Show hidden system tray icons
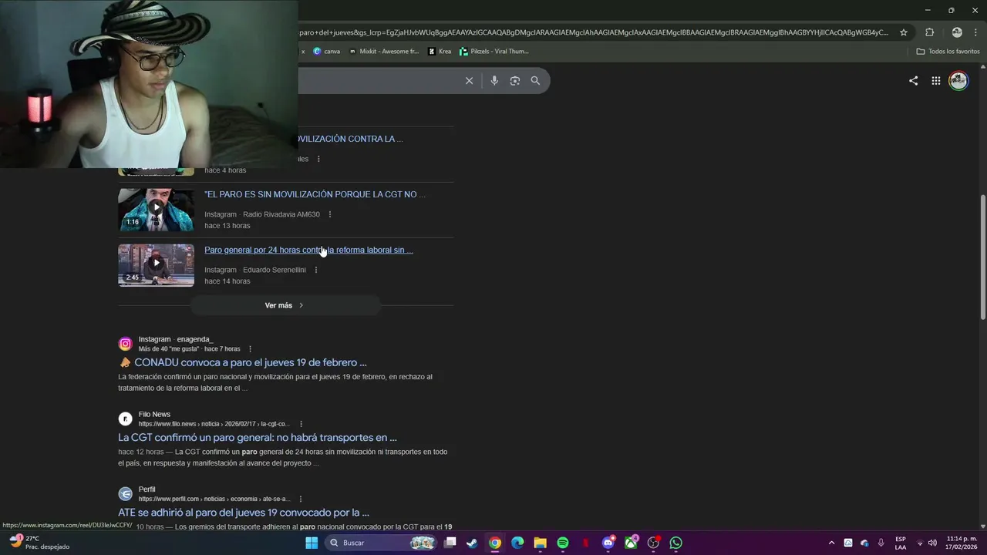987x555 pixels. point(831,543)
